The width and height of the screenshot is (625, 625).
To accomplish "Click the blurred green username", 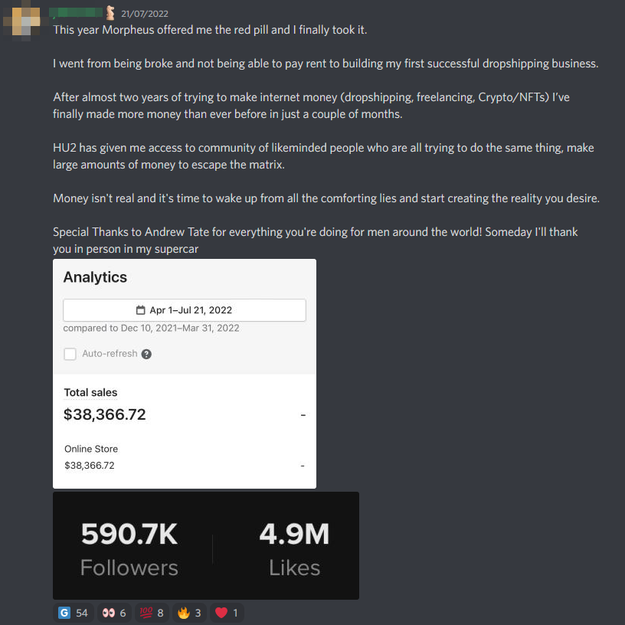I will pyautogui.click(x=76, y=13).
